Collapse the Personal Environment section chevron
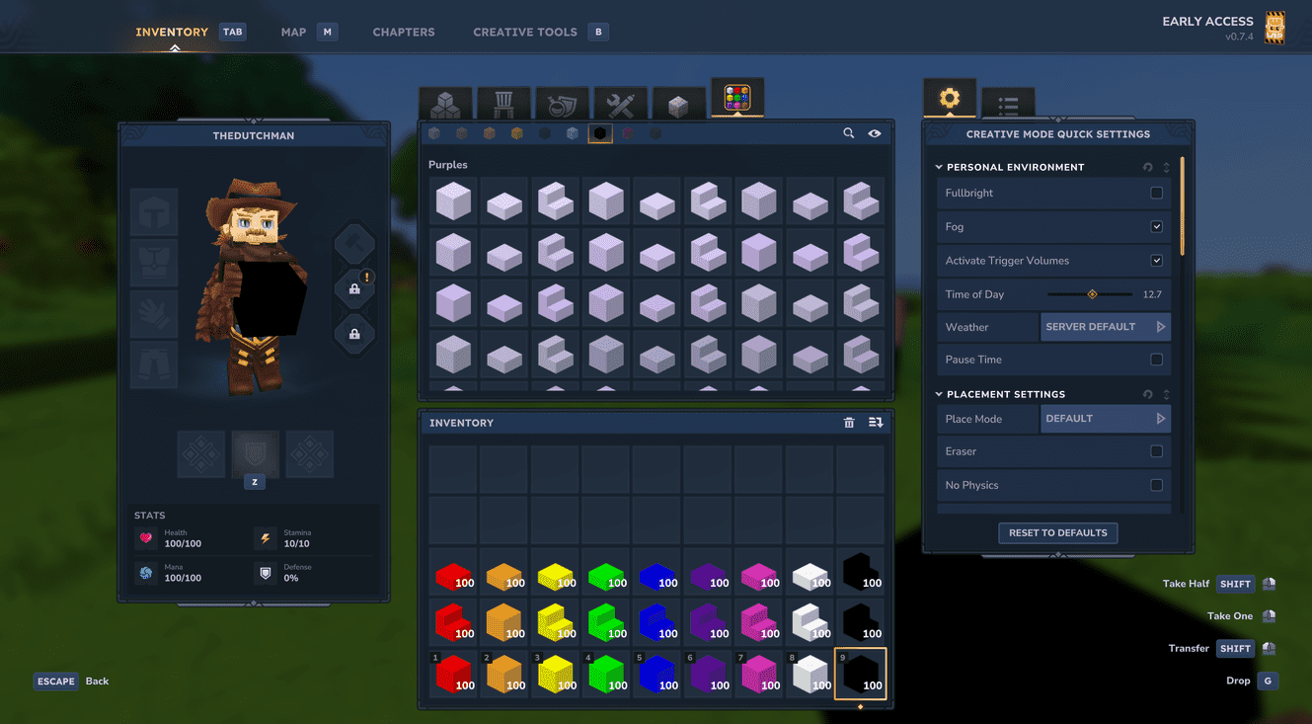1312x724 pixels. tap(939, 167)
